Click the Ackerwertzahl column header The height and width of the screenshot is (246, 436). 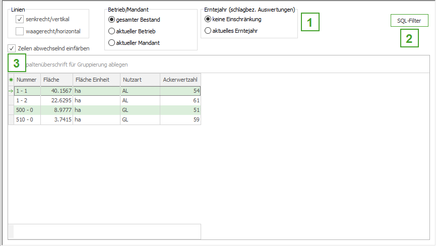(x=180, y=80)
